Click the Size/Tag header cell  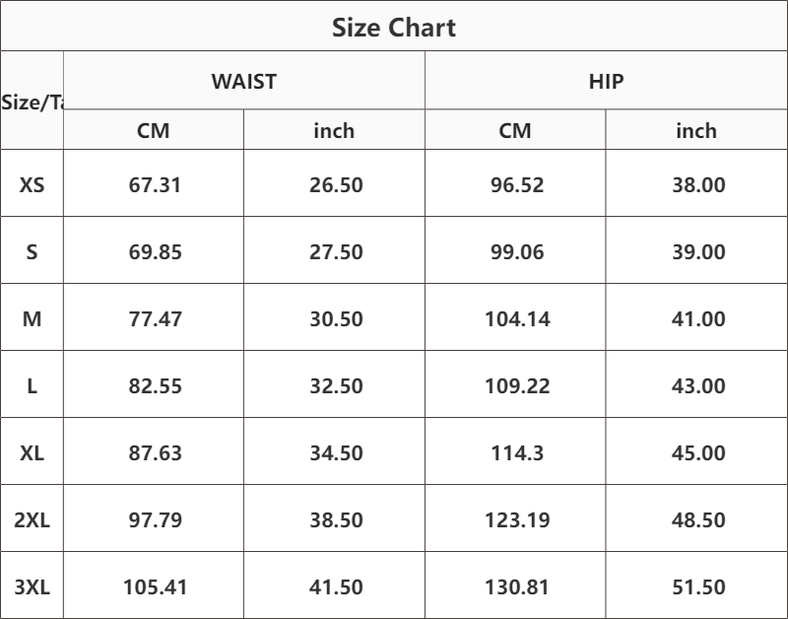(x=33, y=102)
